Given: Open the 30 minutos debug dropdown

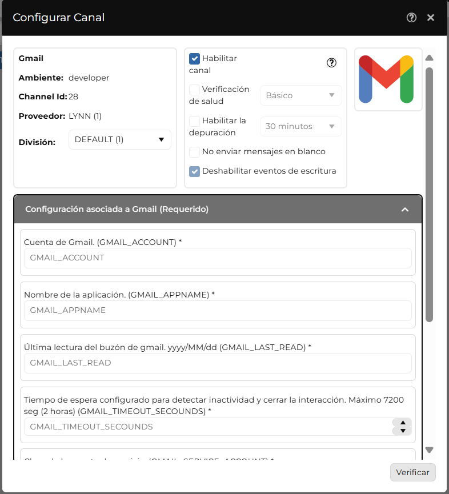Looking at the screenshot, I should (x=300, y=126).
